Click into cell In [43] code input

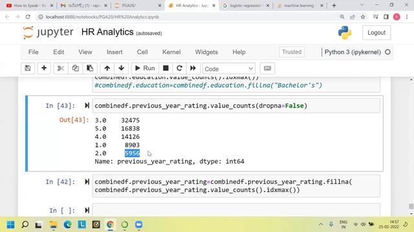pos(236,106)
